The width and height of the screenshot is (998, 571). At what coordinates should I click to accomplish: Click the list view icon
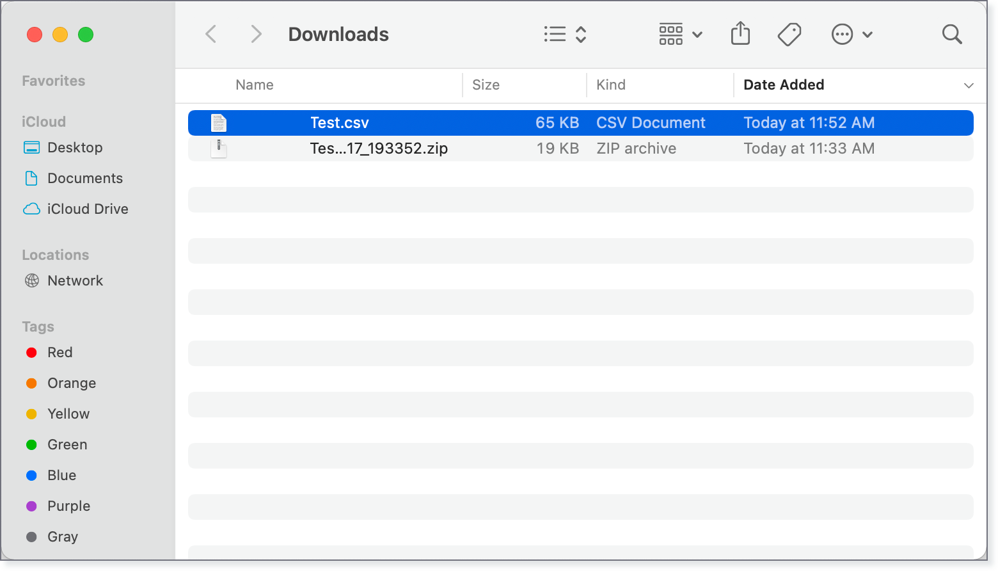(555, 34)
